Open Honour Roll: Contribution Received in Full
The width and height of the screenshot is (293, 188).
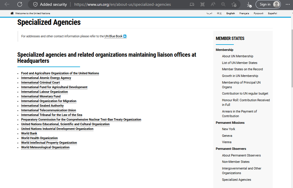pyautogui.click(x=246, y=102)
